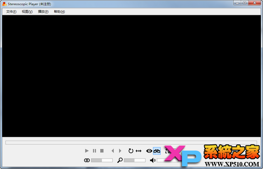Open the 文件(F) file menu

[x=11, y=11]
